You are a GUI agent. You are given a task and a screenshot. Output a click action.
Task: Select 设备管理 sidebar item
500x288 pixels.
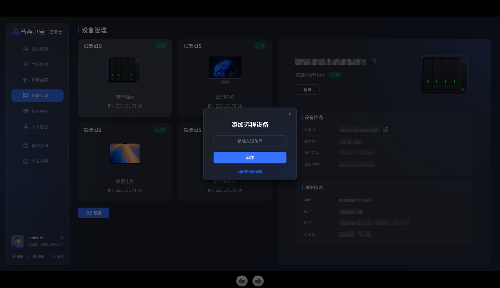tap(37, 95)
